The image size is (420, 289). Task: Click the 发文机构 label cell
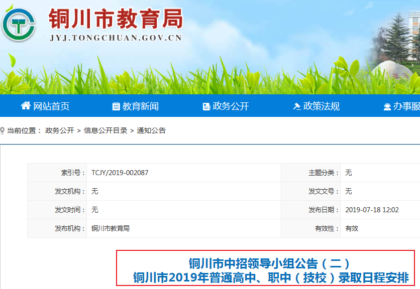pos(57,191)
